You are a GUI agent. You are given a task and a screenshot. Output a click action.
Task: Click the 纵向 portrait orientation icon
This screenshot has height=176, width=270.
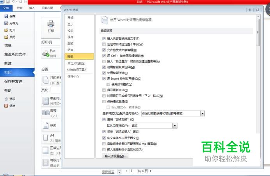tap(46, 125)
